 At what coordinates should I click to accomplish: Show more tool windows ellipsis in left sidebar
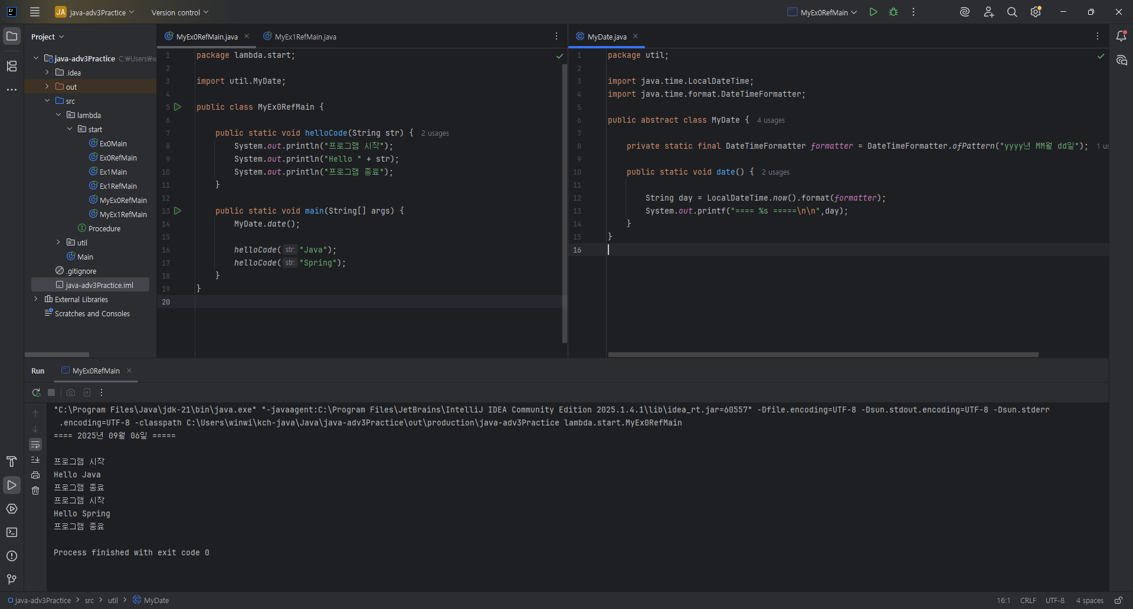pos(12,90)
